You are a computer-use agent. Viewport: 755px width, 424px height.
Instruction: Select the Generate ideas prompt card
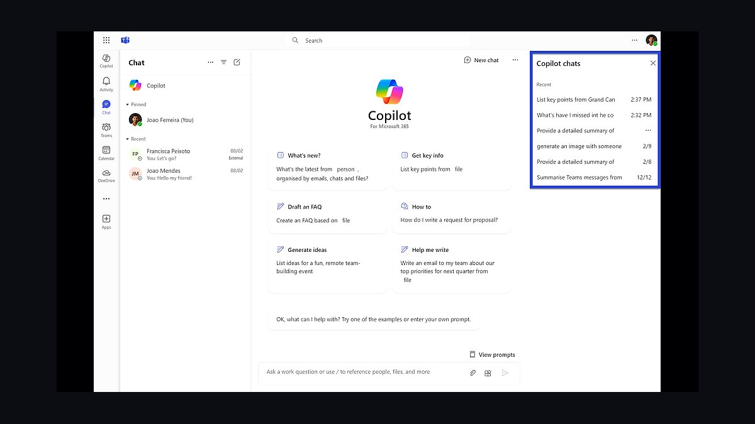pyautogui.click(x=327, y=267)
